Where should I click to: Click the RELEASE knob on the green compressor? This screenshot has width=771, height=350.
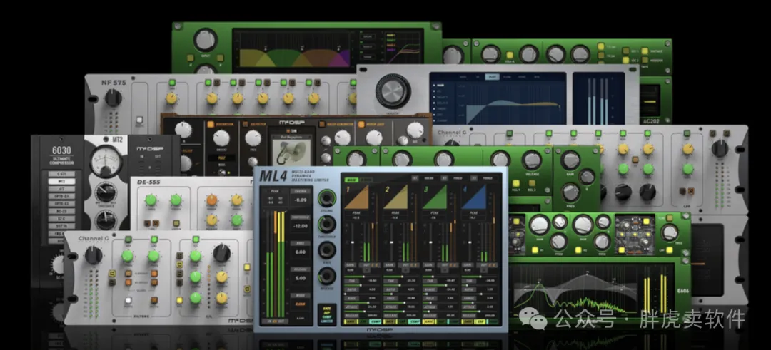point(532,160)
